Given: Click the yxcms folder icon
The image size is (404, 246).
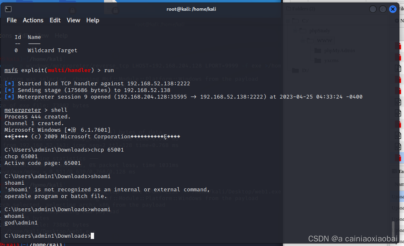Looking at the screenshot, I should (318, 60).
